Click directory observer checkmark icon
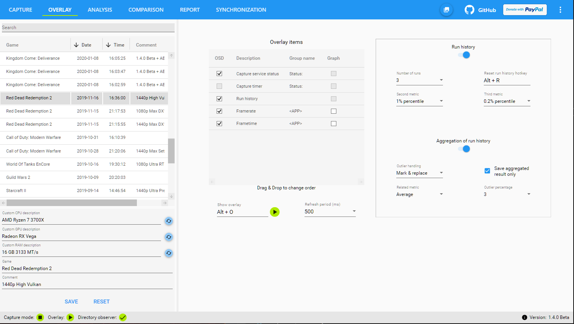Image resolution: width=574 pixels, height=324 pixels. click(123, 317)
